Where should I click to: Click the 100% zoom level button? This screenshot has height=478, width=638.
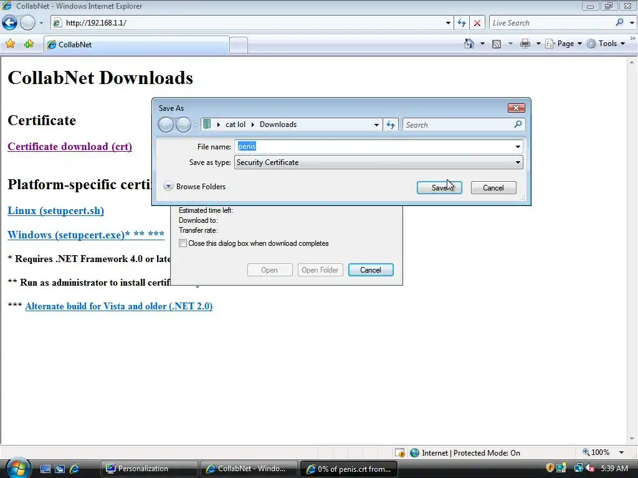click(596, 452)
